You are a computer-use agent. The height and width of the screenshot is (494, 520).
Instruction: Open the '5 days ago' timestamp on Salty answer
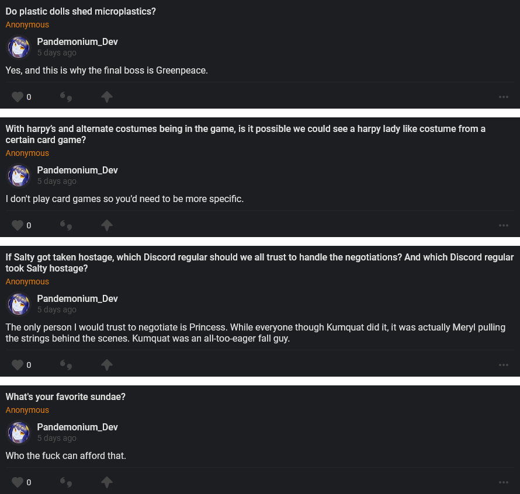[x=57, y=309]
